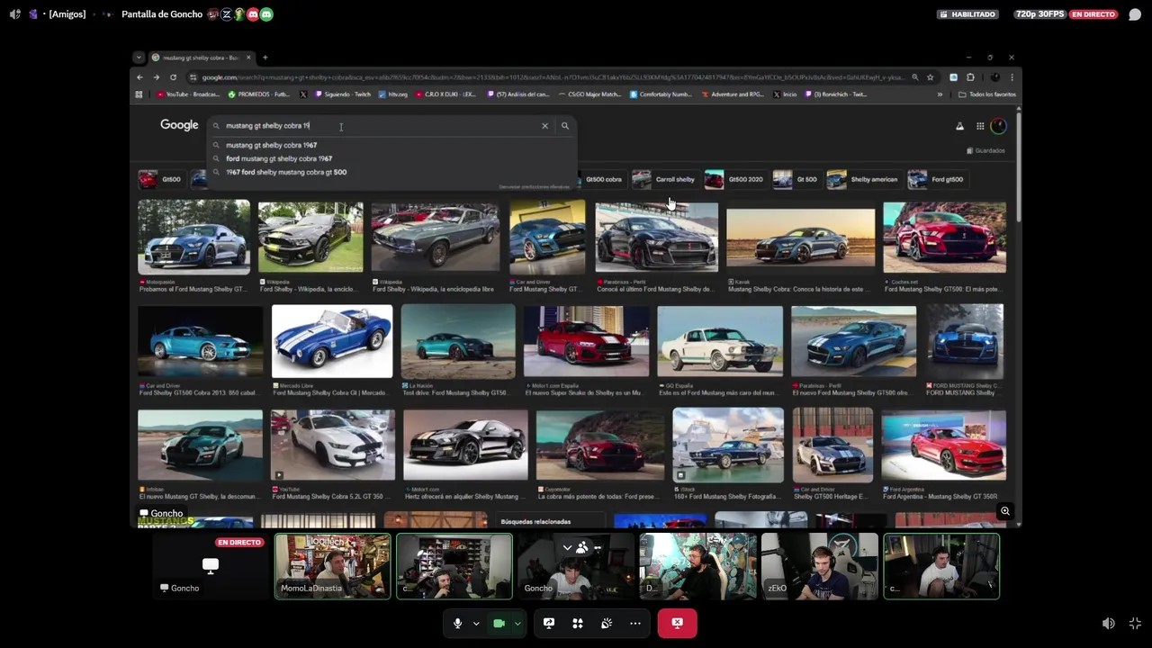Open the Todos los favoritos folder
The height and width of the screenshot is (648, 1152).
click(987, 94)
